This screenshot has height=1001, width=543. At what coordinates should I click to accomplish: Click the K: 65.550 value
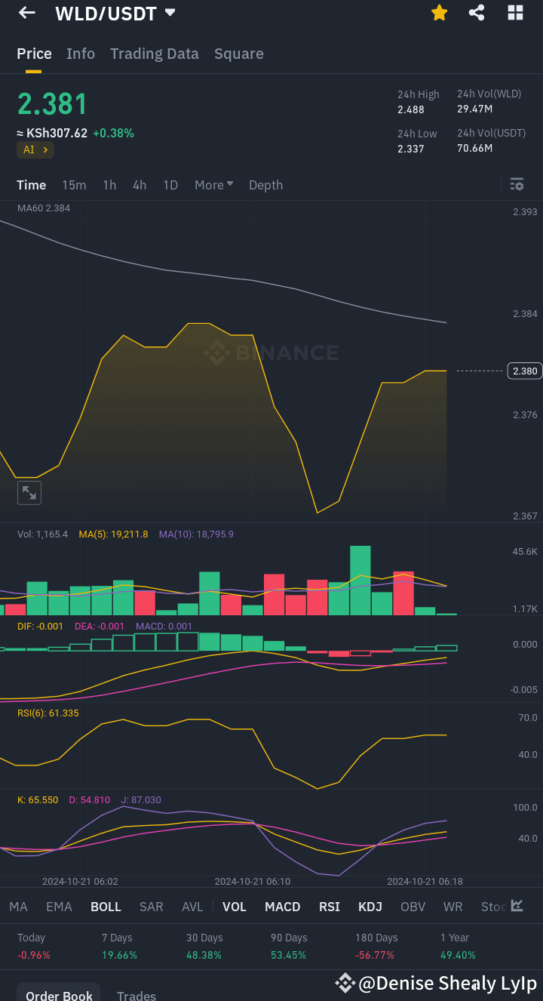tap(38, 799)
